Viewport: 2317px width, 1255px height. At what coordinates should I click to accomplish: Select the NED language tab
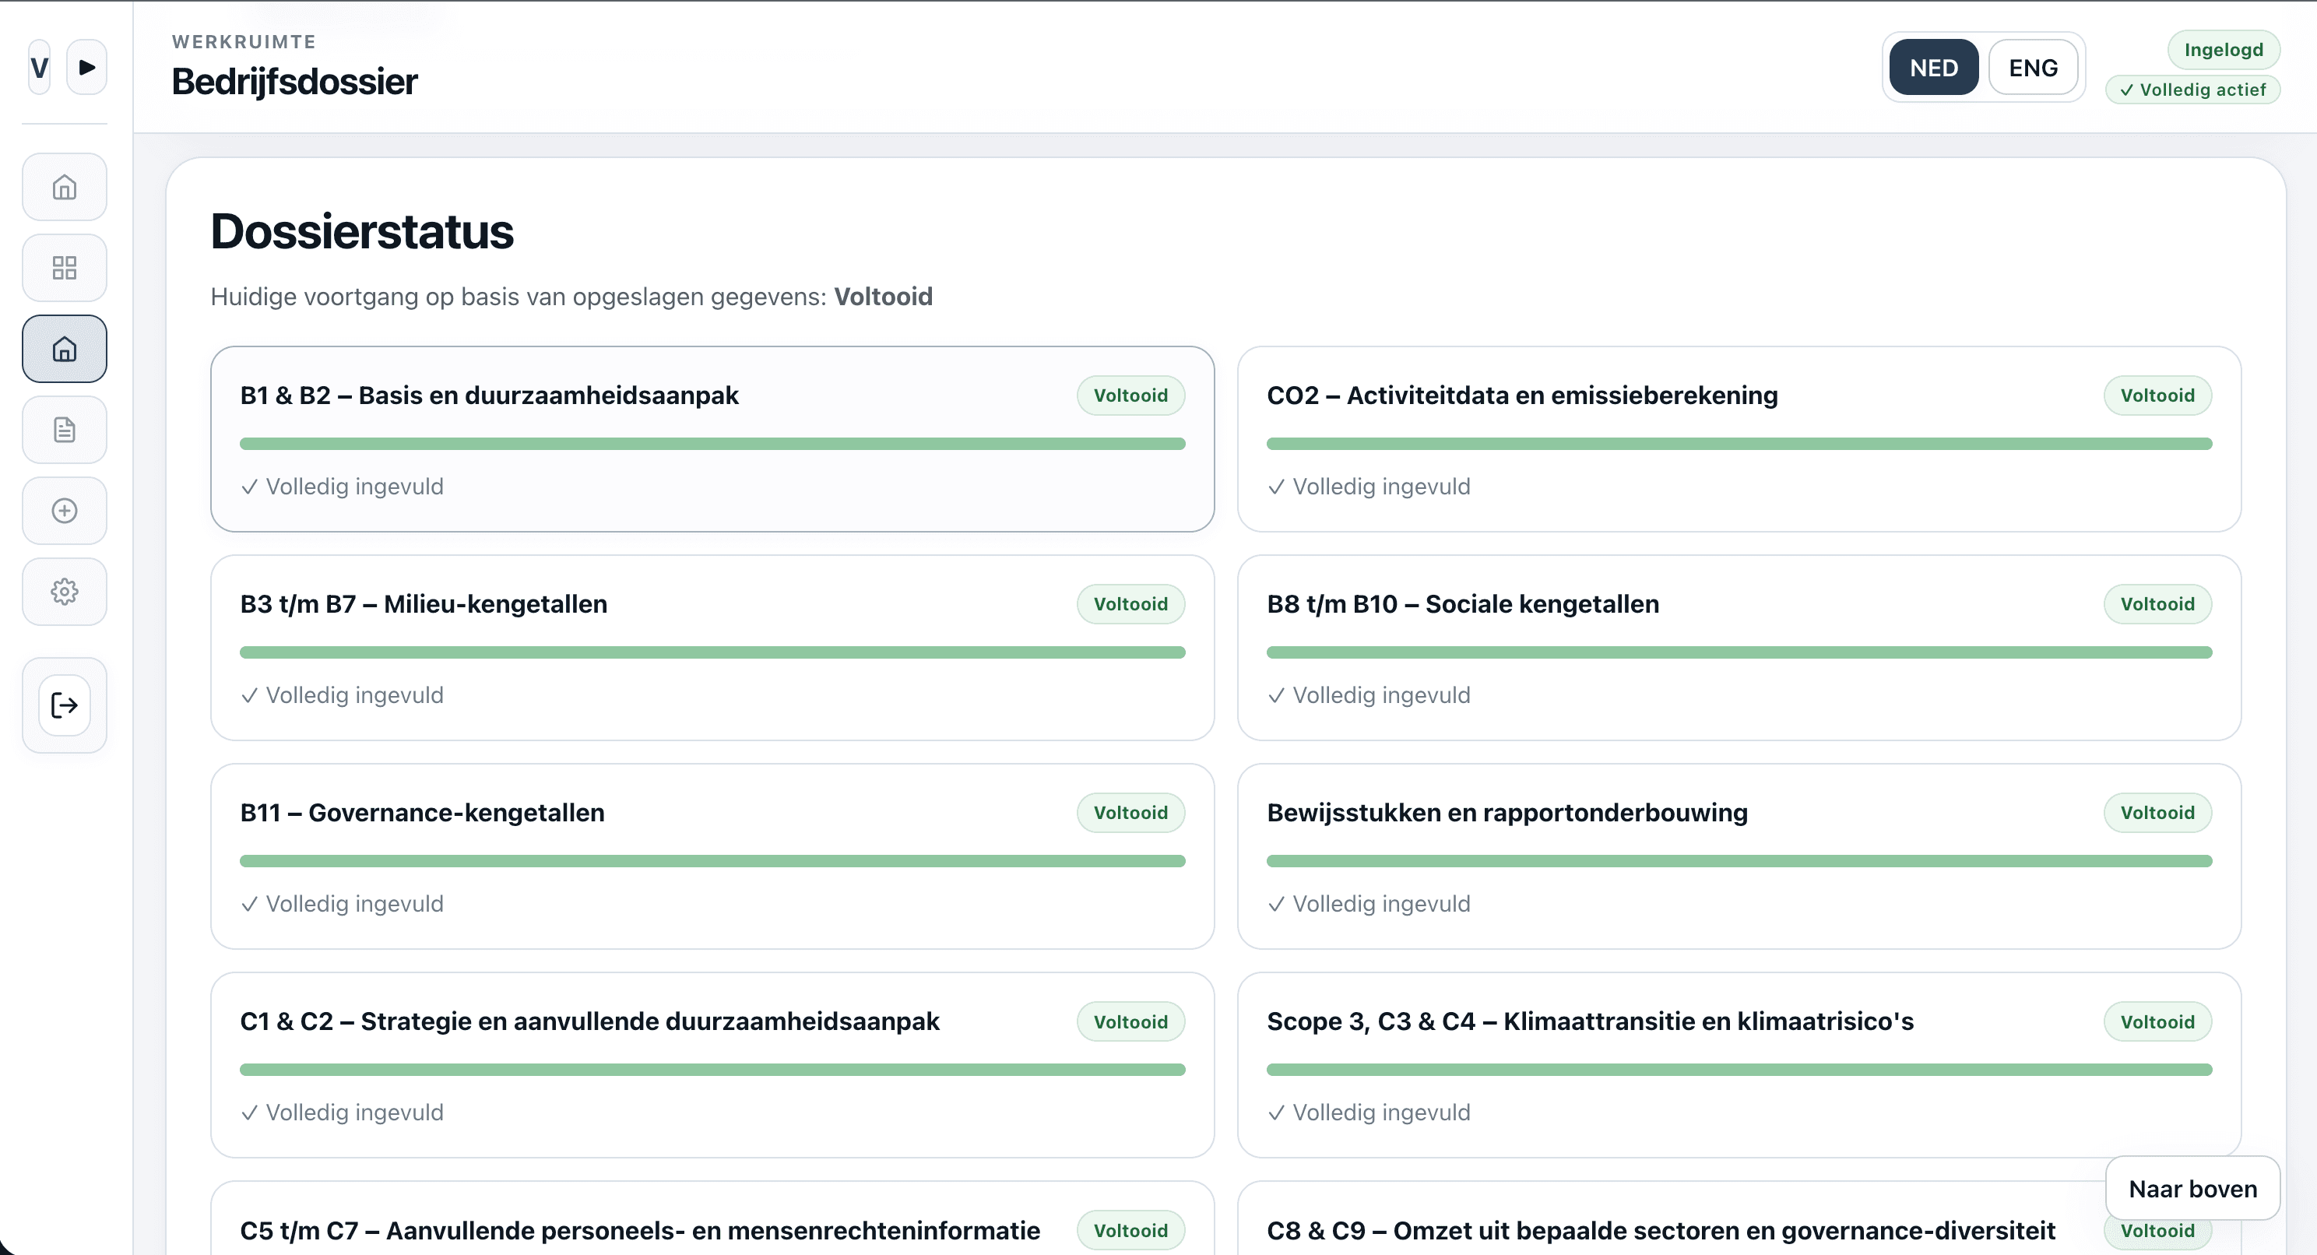point(1934,67)
